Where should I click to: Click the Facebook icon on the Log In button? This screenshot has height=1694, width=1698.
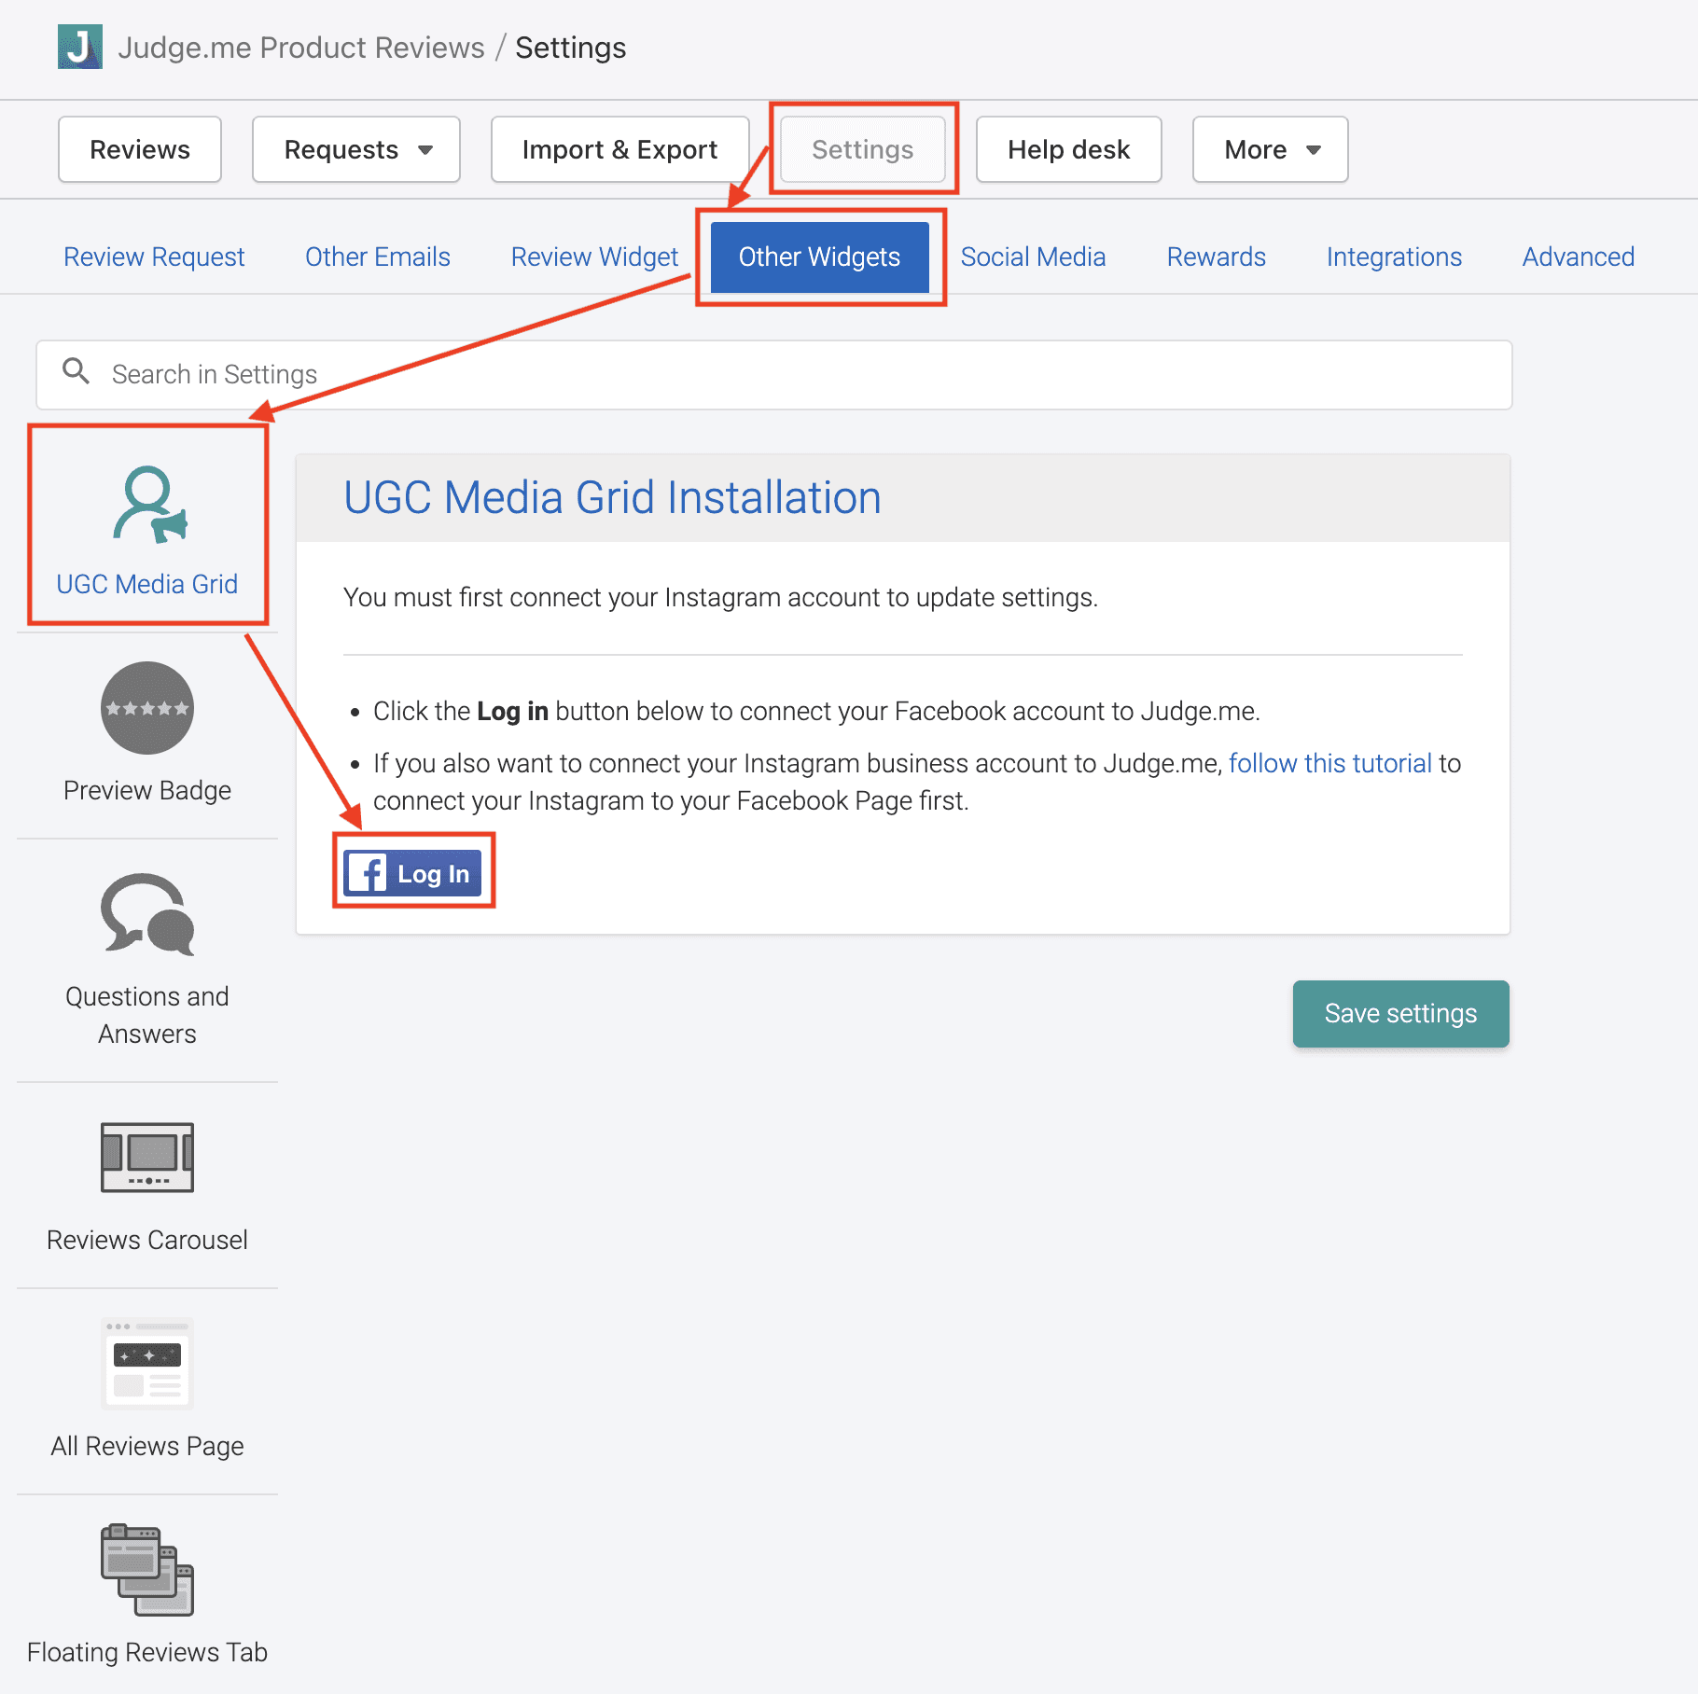pyautogui.click(x=368, y=873)
